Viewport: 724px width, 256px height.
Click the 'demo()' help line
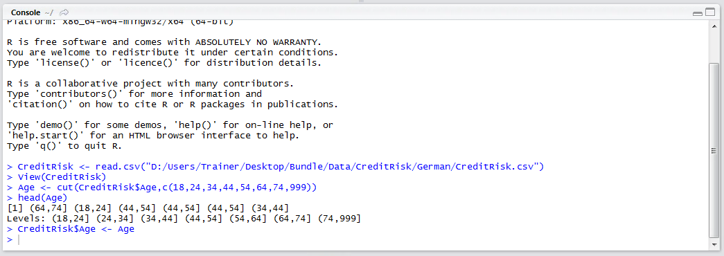click(x=170, y=125)
